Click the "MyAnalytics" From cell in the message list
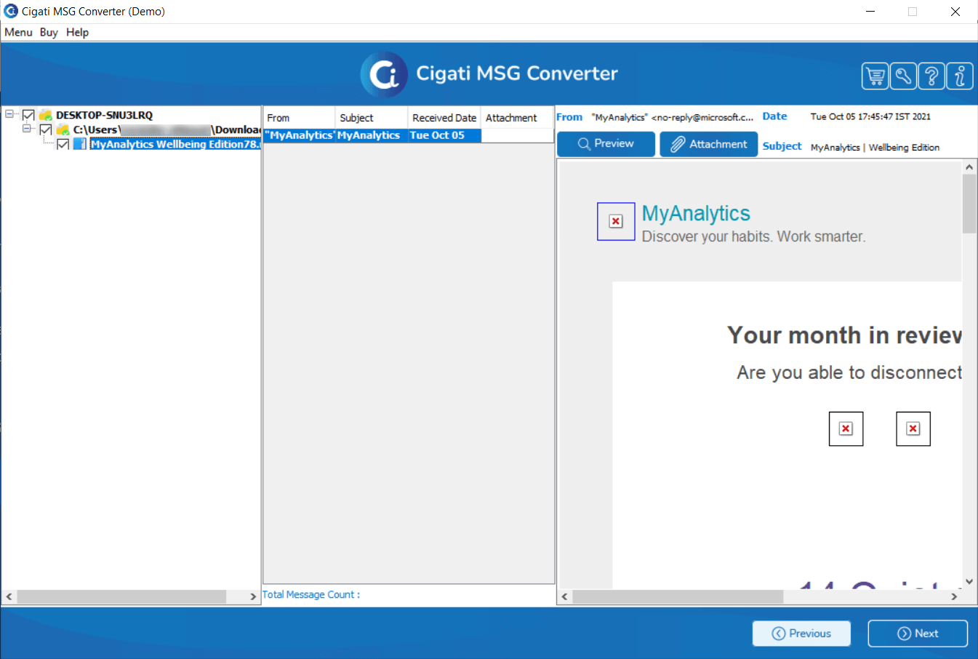978x659 pixels. tap(299, 135)
